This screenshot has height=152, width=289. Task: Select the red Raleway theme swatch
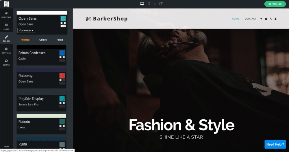tap(62, 76)
